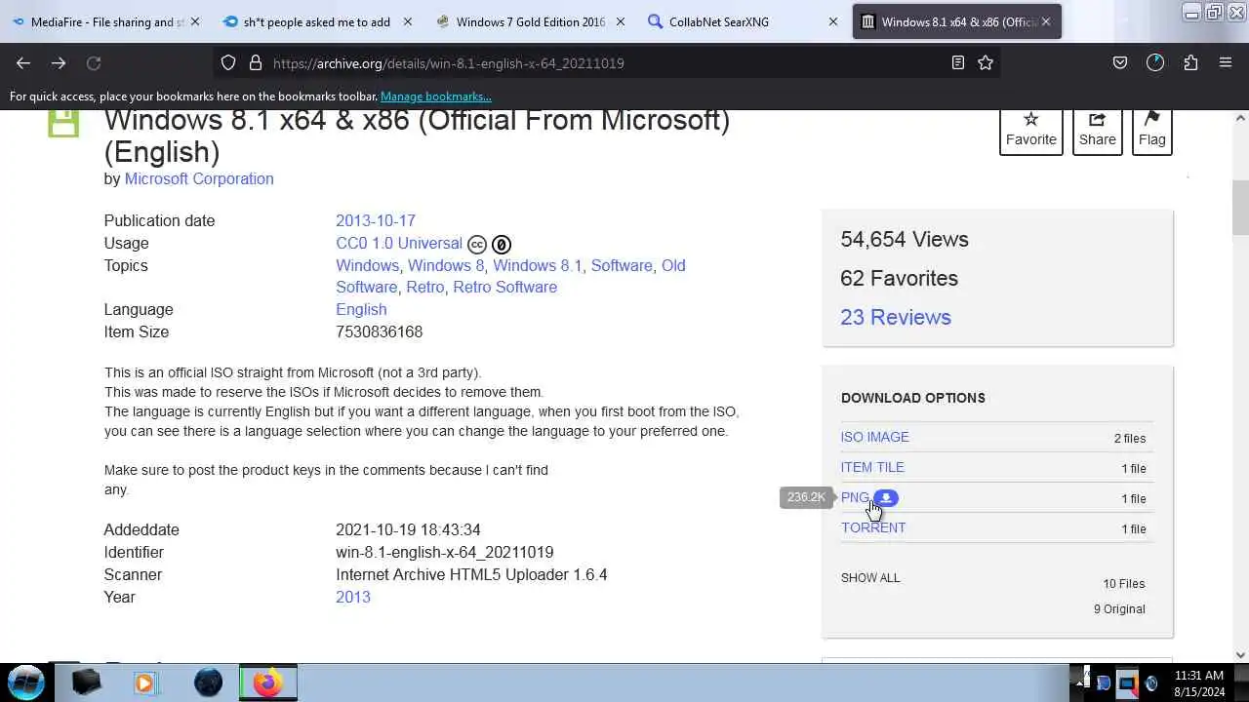Download the TORRENT file
Image resolution: width=1249 pixels, height=702 pixels.
coord(873,527)
